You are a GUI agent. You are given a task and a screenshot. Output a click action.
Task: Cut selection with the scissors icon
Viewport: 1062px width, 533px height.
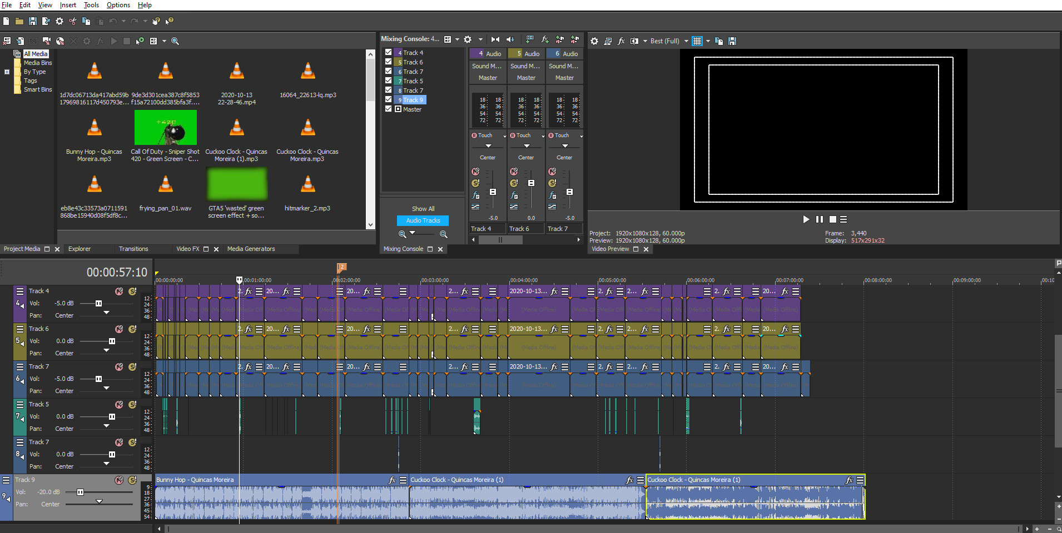[x=73, y=21]
